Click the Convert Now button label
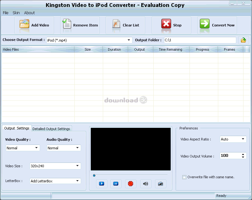 tap(223, 25)
